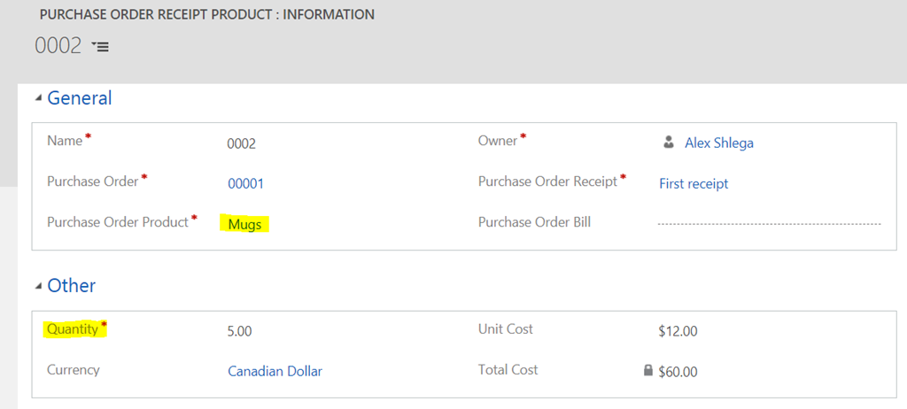The width and height of the screenshot is (907, 409).
Task: Select the highlighted Mugs product value
Action: click(x=245, y=225)
